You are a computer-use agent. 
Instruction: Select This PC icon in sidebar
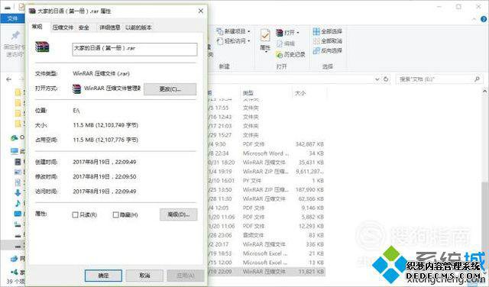(x=15, y=151)
